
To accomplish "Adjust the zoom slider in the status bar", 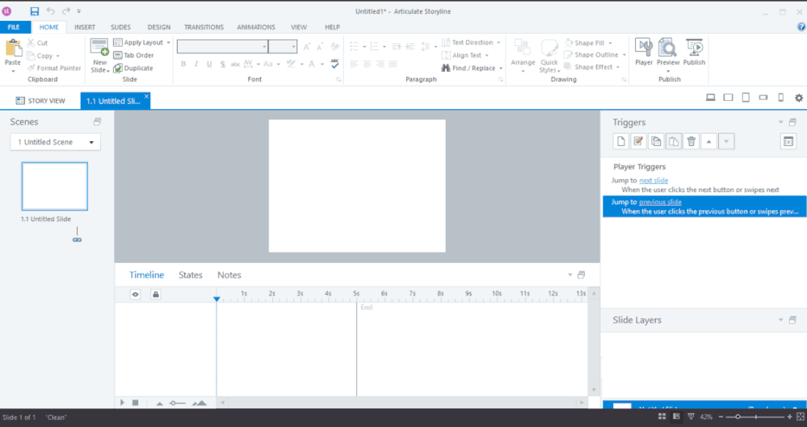I will point(738,417).
